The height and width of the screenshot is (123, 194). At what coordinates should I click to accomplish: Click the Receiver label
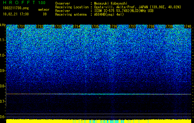tap(63, 11)
